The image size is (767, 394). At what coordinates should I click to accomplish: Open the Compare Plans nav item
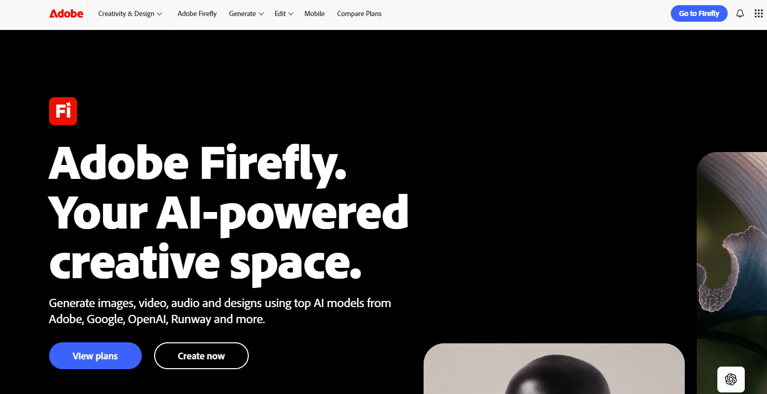pyautogui.click(x=359, y=14)
